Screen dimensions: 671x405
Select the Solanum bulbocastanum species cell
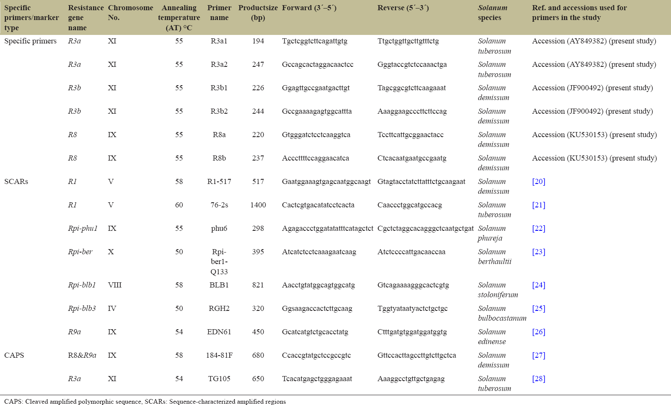[502, 313]
